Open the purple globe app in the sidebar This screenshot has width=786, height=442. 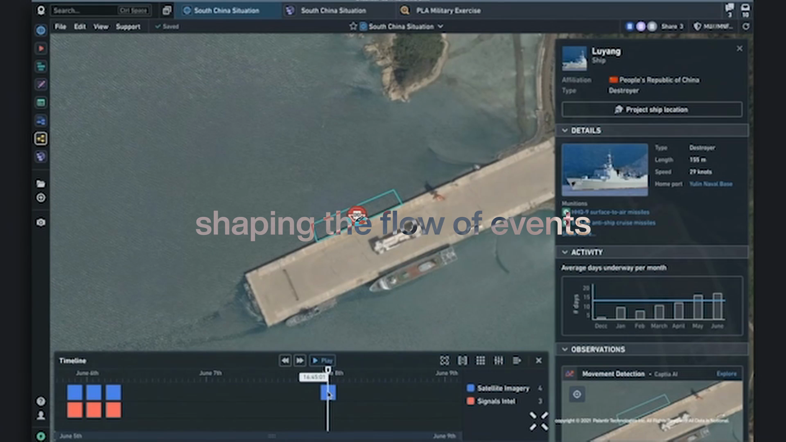tap(41, 156)
